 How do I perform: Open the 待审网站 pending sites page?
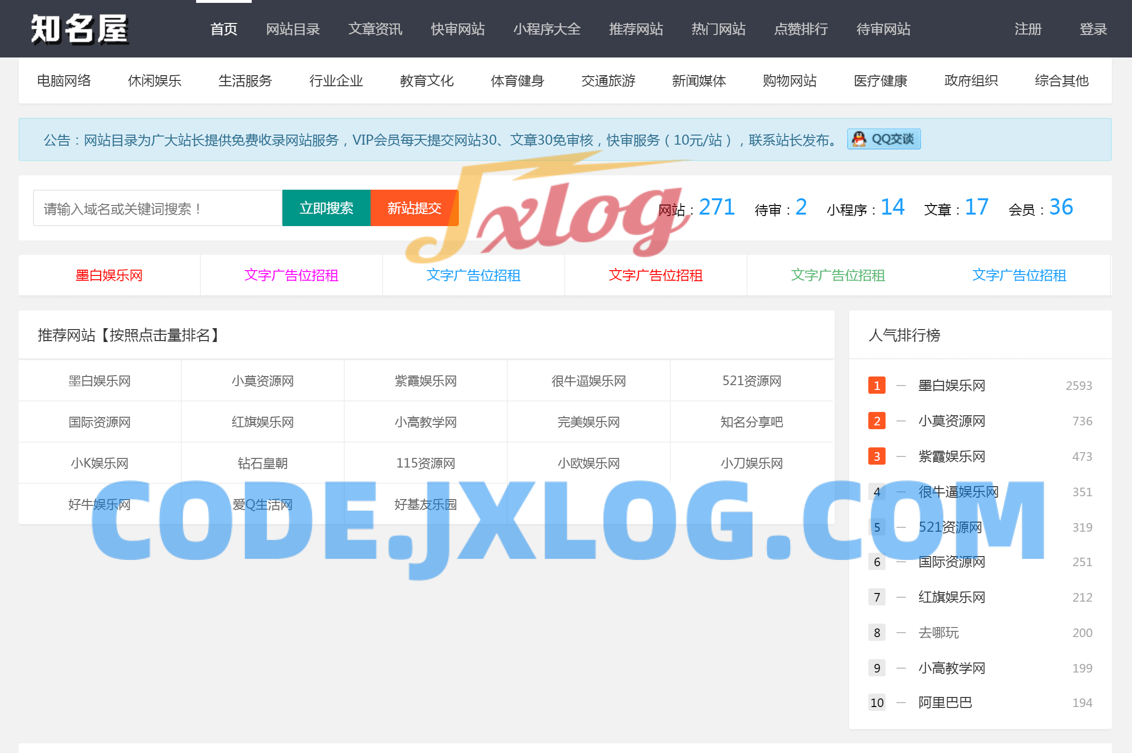tap(884, 29)
